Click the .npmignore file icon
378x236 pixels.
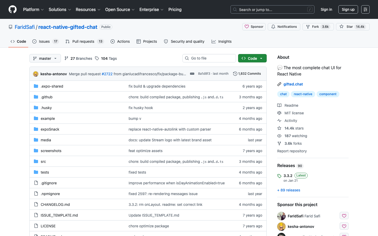[36, 194]
